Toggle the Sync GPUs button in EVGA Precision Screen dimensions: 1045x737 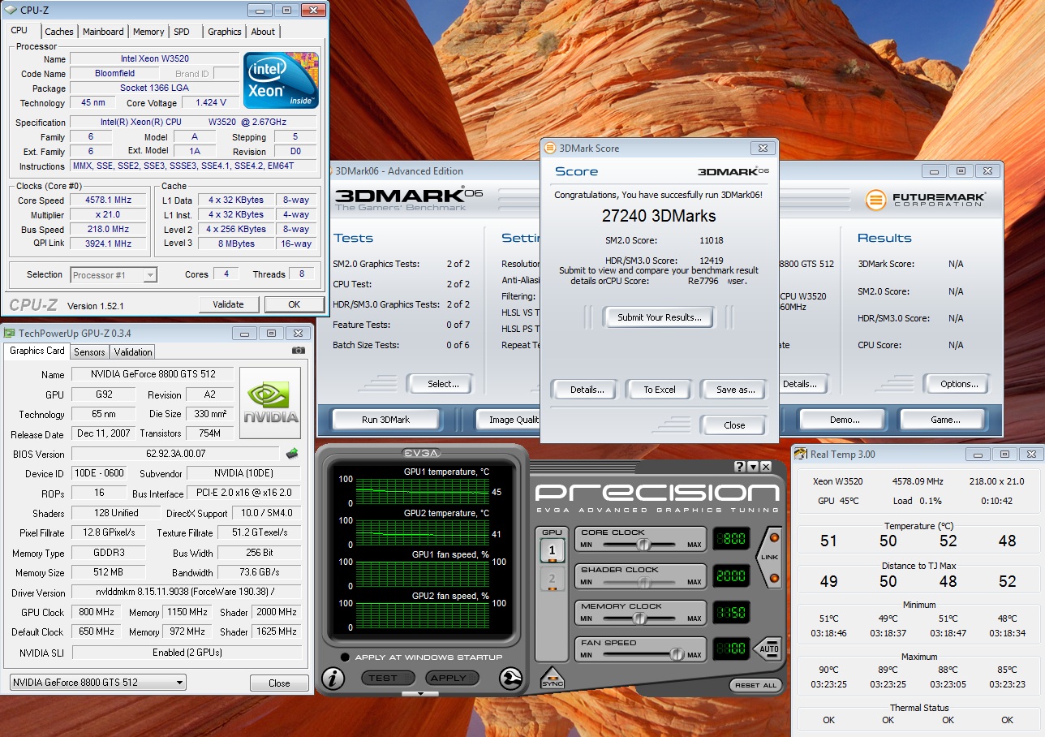point(552,679)
